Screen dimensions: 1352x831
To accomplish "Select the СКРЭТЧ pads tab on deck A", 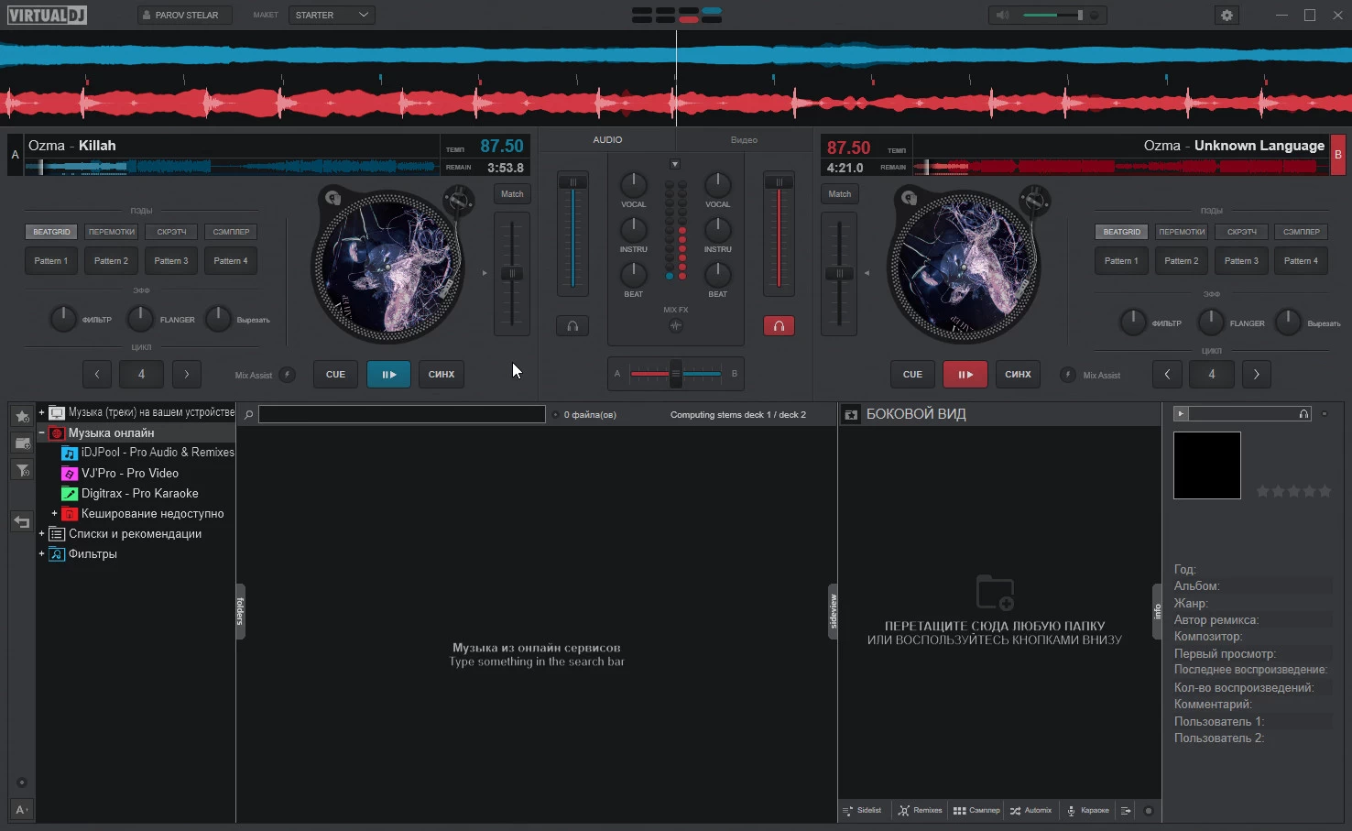I will tap(171, 232).
